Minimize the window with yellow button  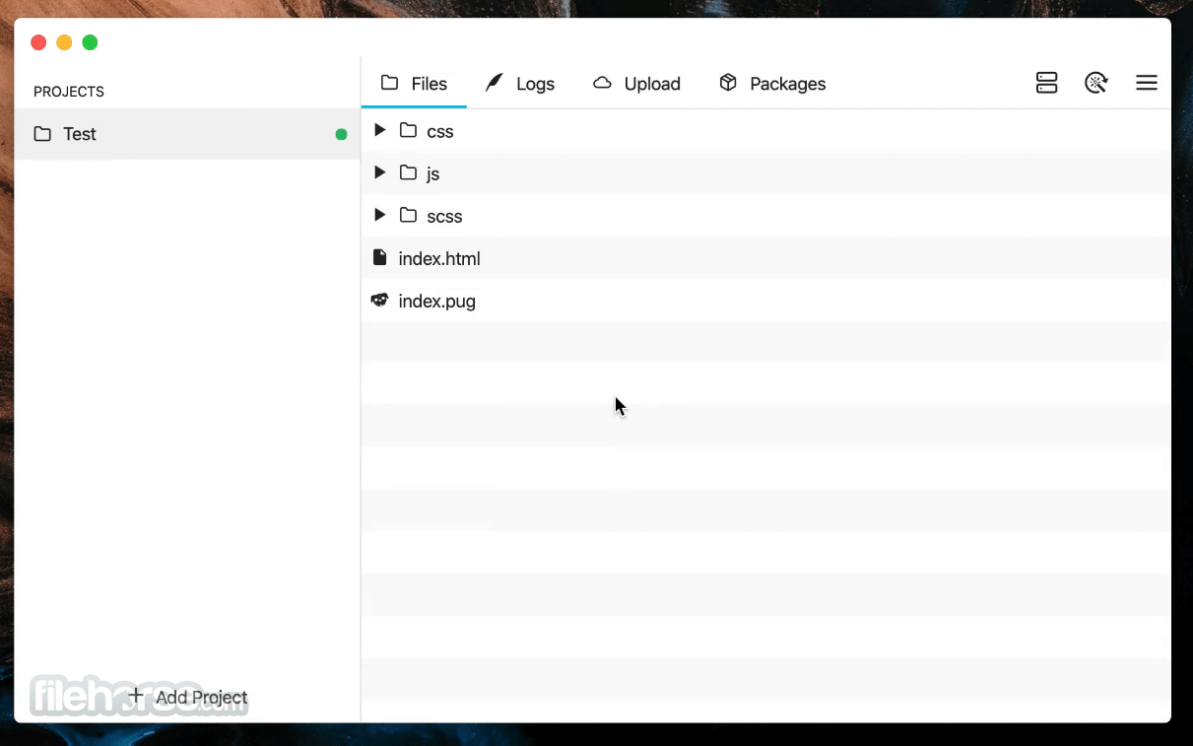coord(64,42)
